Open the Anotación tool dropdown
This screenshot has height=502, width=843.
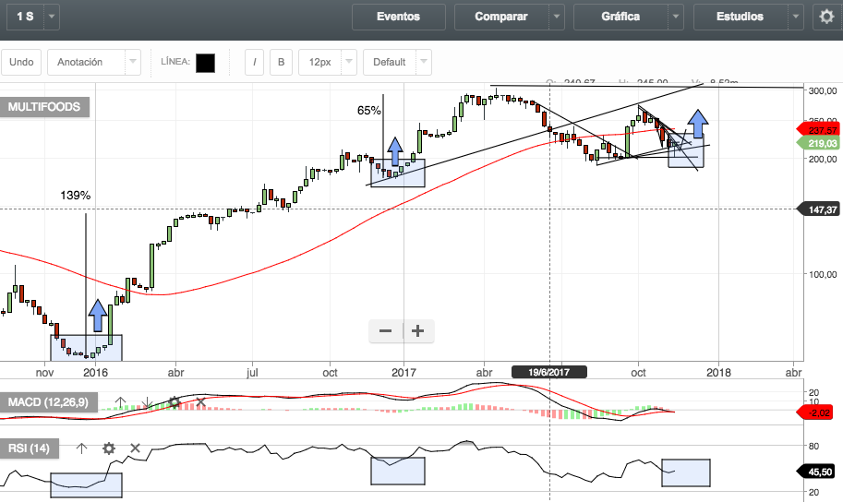coord(132,62)
